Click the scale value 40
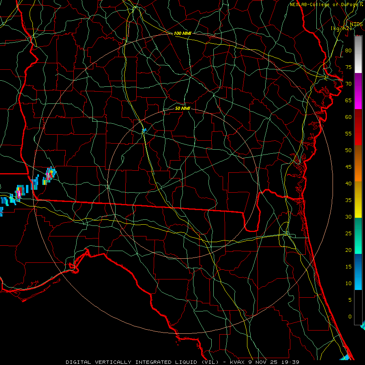 pyautogui.click(x=348, y=183)
